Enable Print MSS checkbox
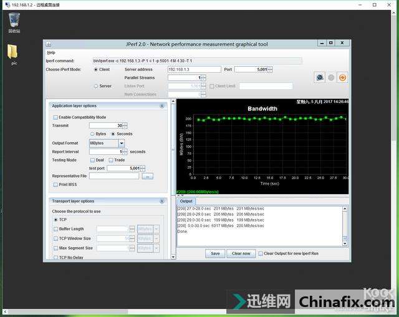399x317 pixels. pos(55,185)
